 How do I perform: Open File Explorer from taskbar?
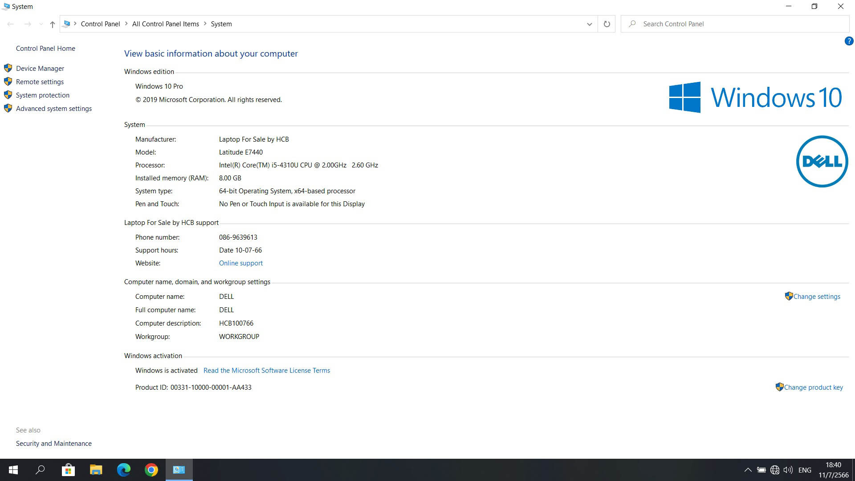click(x=96, y=470)
